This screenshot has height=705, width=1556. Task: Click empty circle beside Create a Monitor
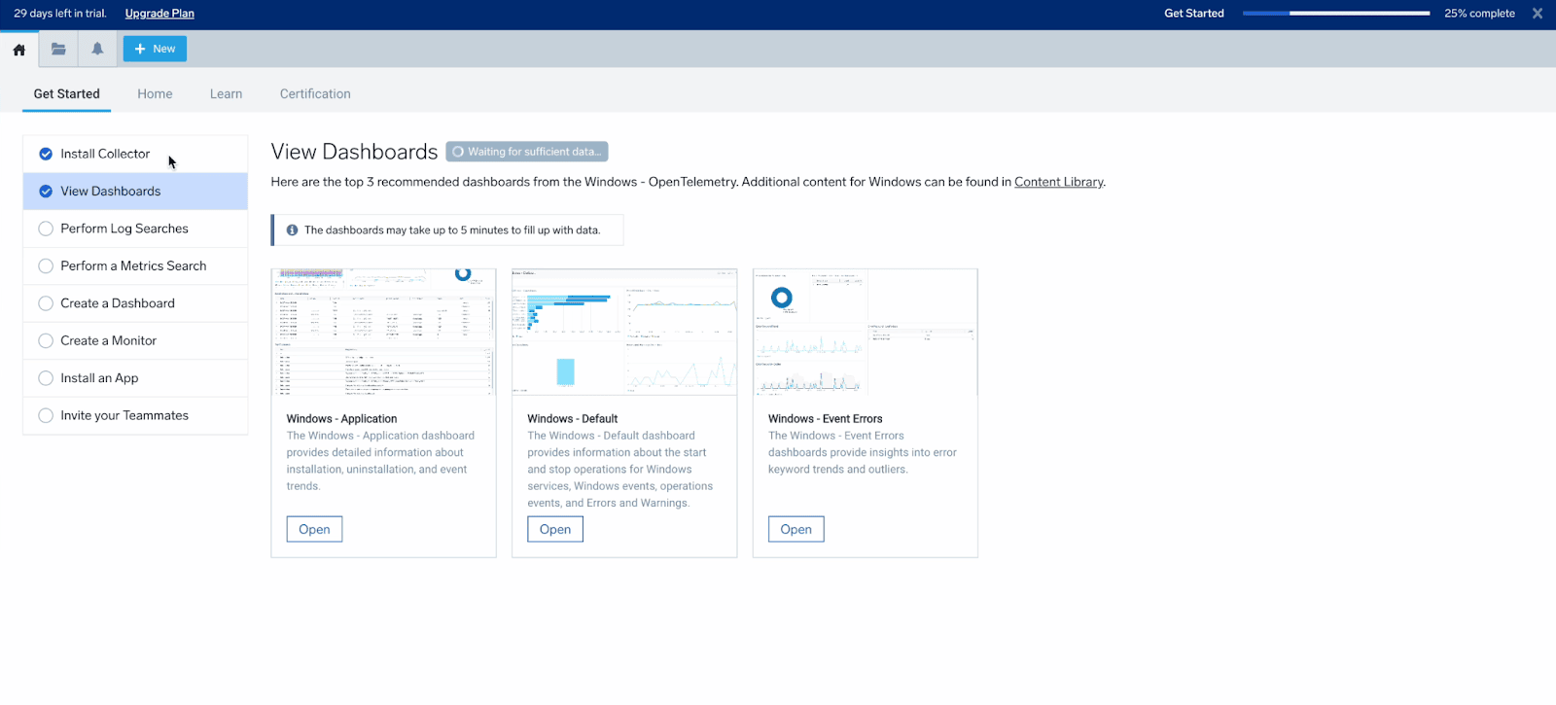[46, 341]
